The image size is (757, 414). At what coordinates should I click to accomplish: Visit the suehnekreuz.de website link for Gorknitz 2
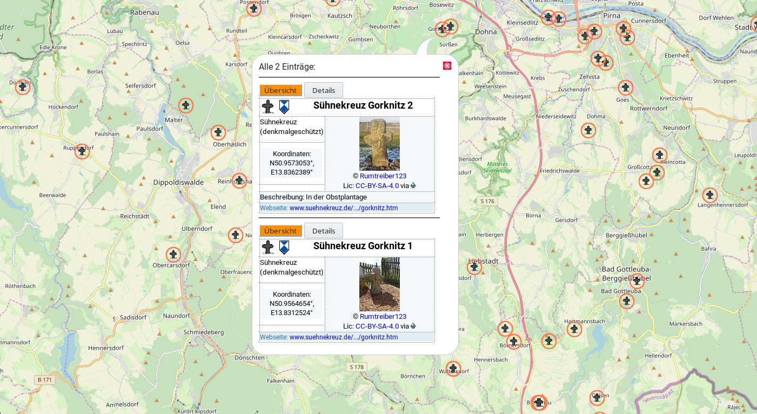pos(344,208)
